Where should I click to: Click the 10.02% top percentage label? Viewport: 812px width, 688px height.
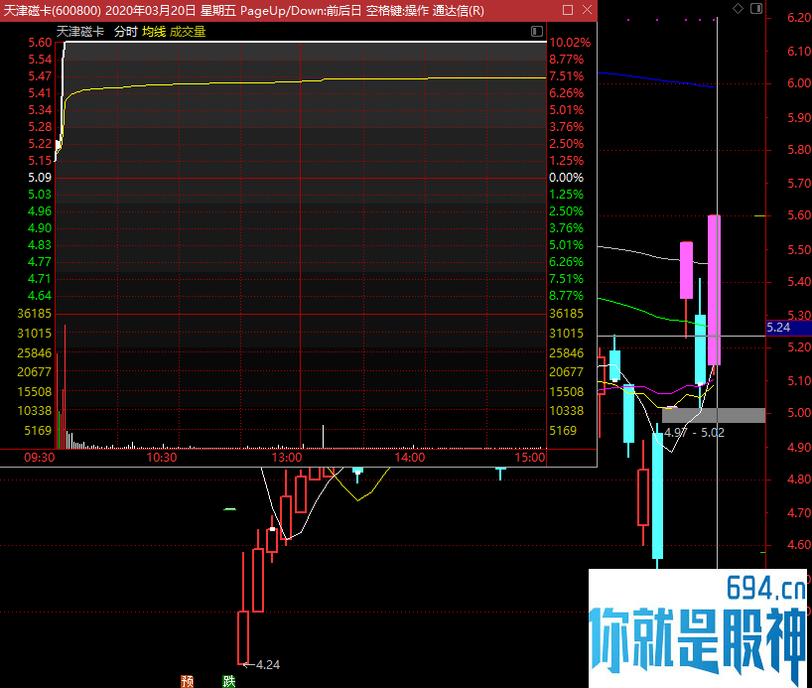pos(570,43)
